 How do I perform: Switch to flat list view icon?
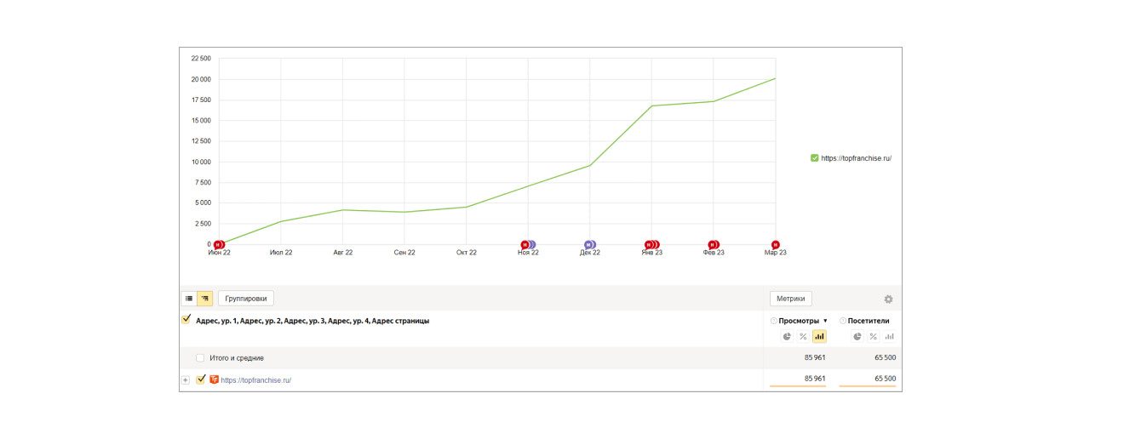[x=189, y=299]
